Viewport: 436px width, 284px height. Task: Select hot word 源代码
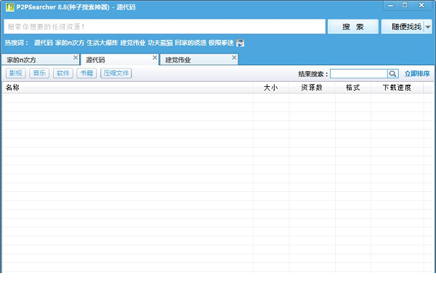point(44,43)
